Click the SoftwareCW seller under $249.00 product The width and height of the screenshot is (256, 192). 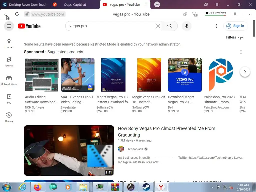tap(105, 107)
